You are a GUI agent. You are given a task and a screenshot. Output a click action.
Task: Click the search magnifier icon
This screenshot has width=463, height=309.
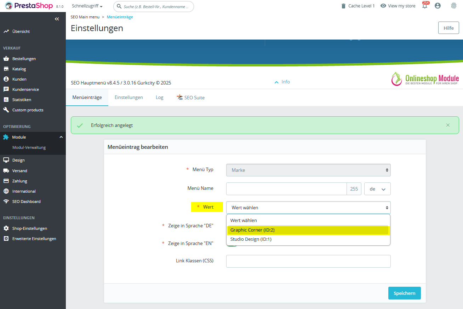(119, 6)
